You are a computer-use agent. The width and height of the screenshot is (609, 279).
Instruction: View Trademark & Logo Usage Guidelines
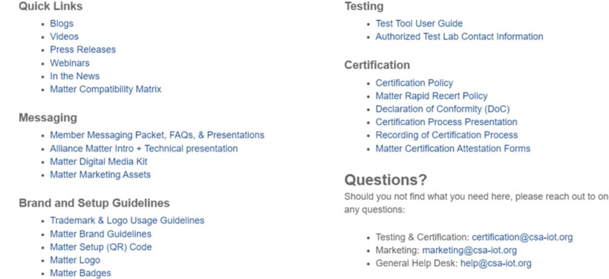[127, 221]
